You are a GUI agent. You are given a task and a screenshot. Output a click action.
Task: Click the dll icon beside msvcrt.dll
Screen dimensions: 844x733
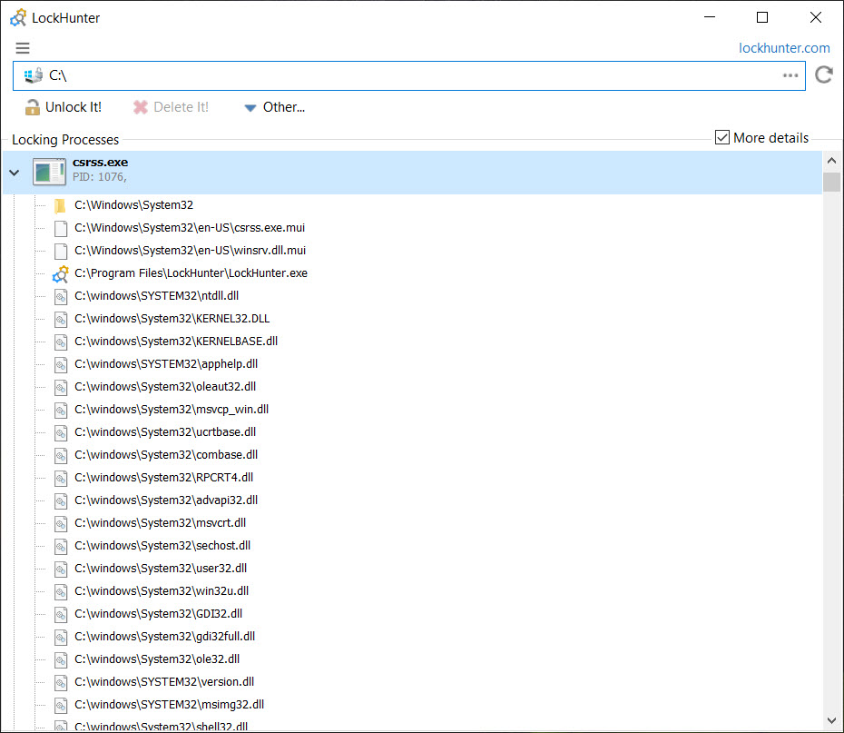(61, 523)
